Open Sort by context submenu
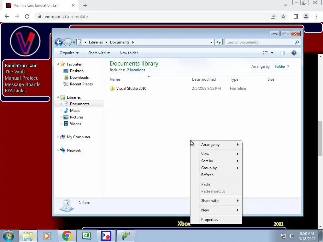The image size is (323, 242). click(216, 161)
